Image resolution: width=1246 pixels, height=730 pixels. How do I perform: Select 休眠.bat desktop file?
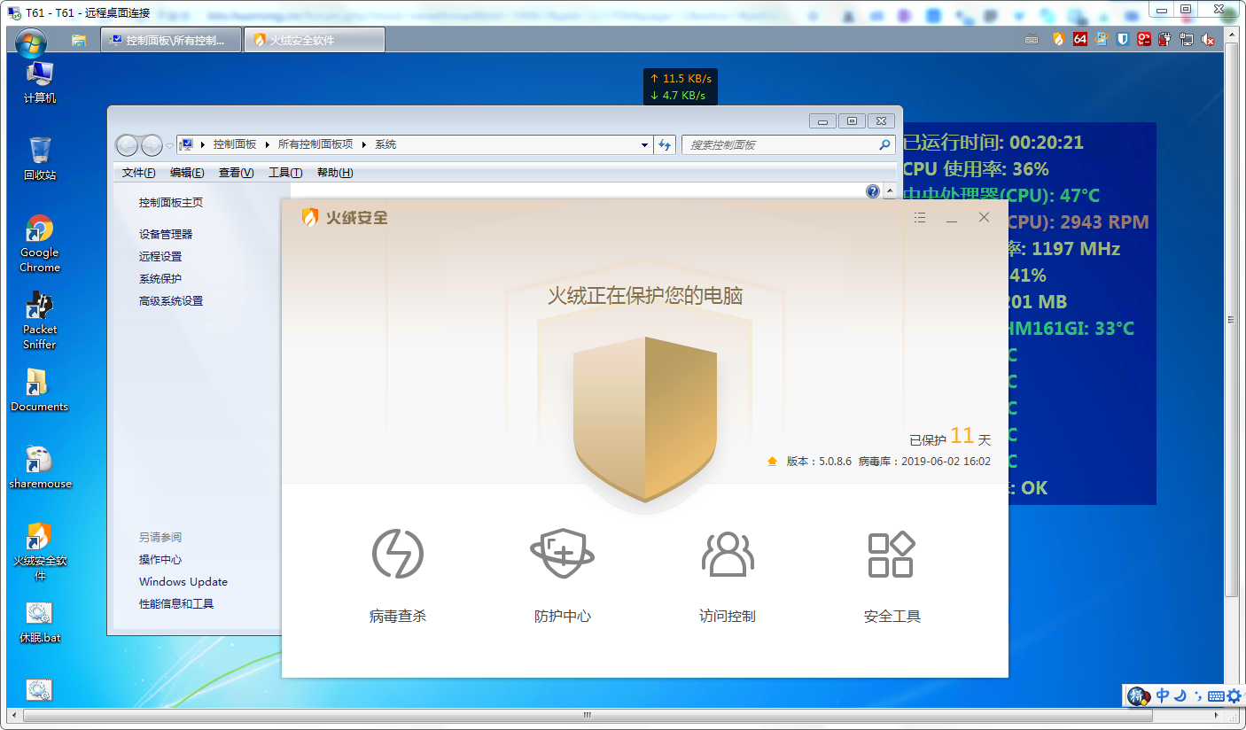(x=40, y=622)
